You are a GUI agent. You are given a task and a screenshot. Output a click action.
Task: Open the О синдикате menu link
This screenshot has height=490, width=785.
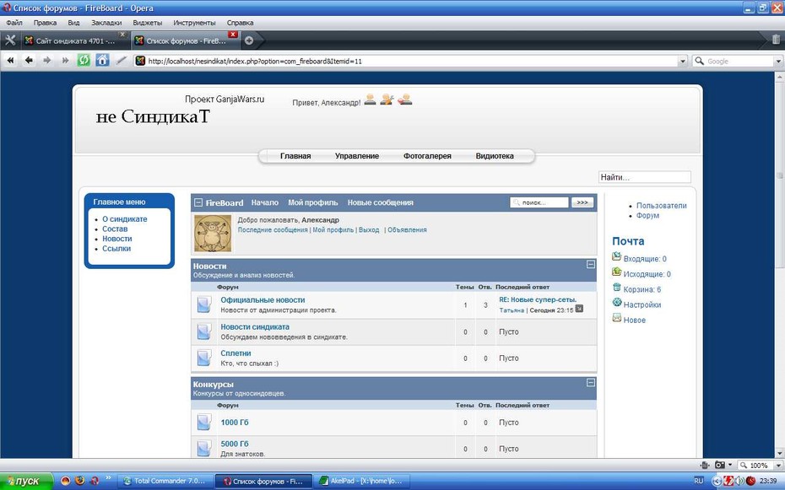click(125, 219)
